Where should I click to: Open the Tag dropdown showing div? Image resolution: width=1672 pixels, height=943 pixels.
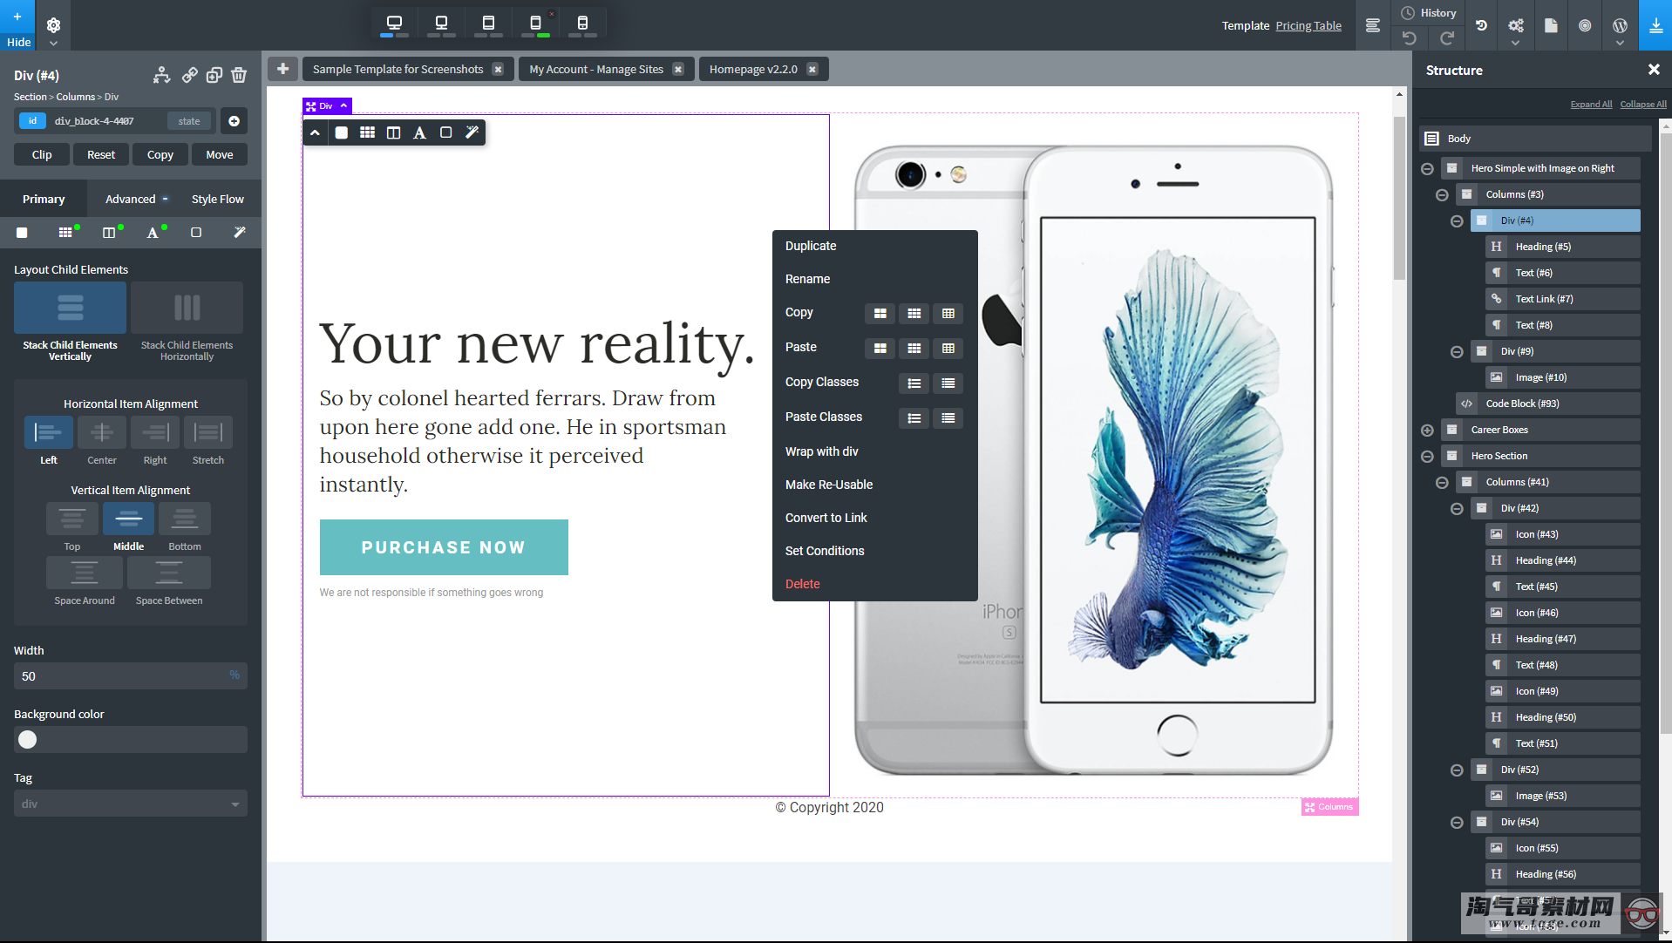(130, 804)
